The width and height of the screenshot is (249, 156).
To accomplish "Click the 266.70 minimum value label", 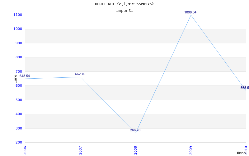I will (135, 130).
